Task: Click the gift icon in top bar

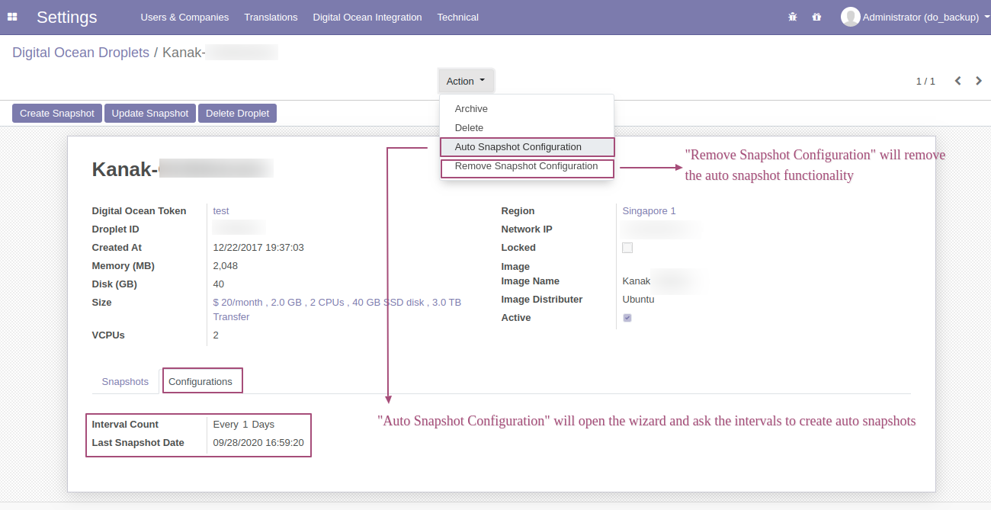Action: click(x=817, y=17)
